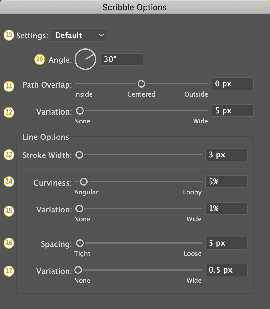Click the yellow number 19 callout badge
Screen dimensions: 270x309
(9, 35)
